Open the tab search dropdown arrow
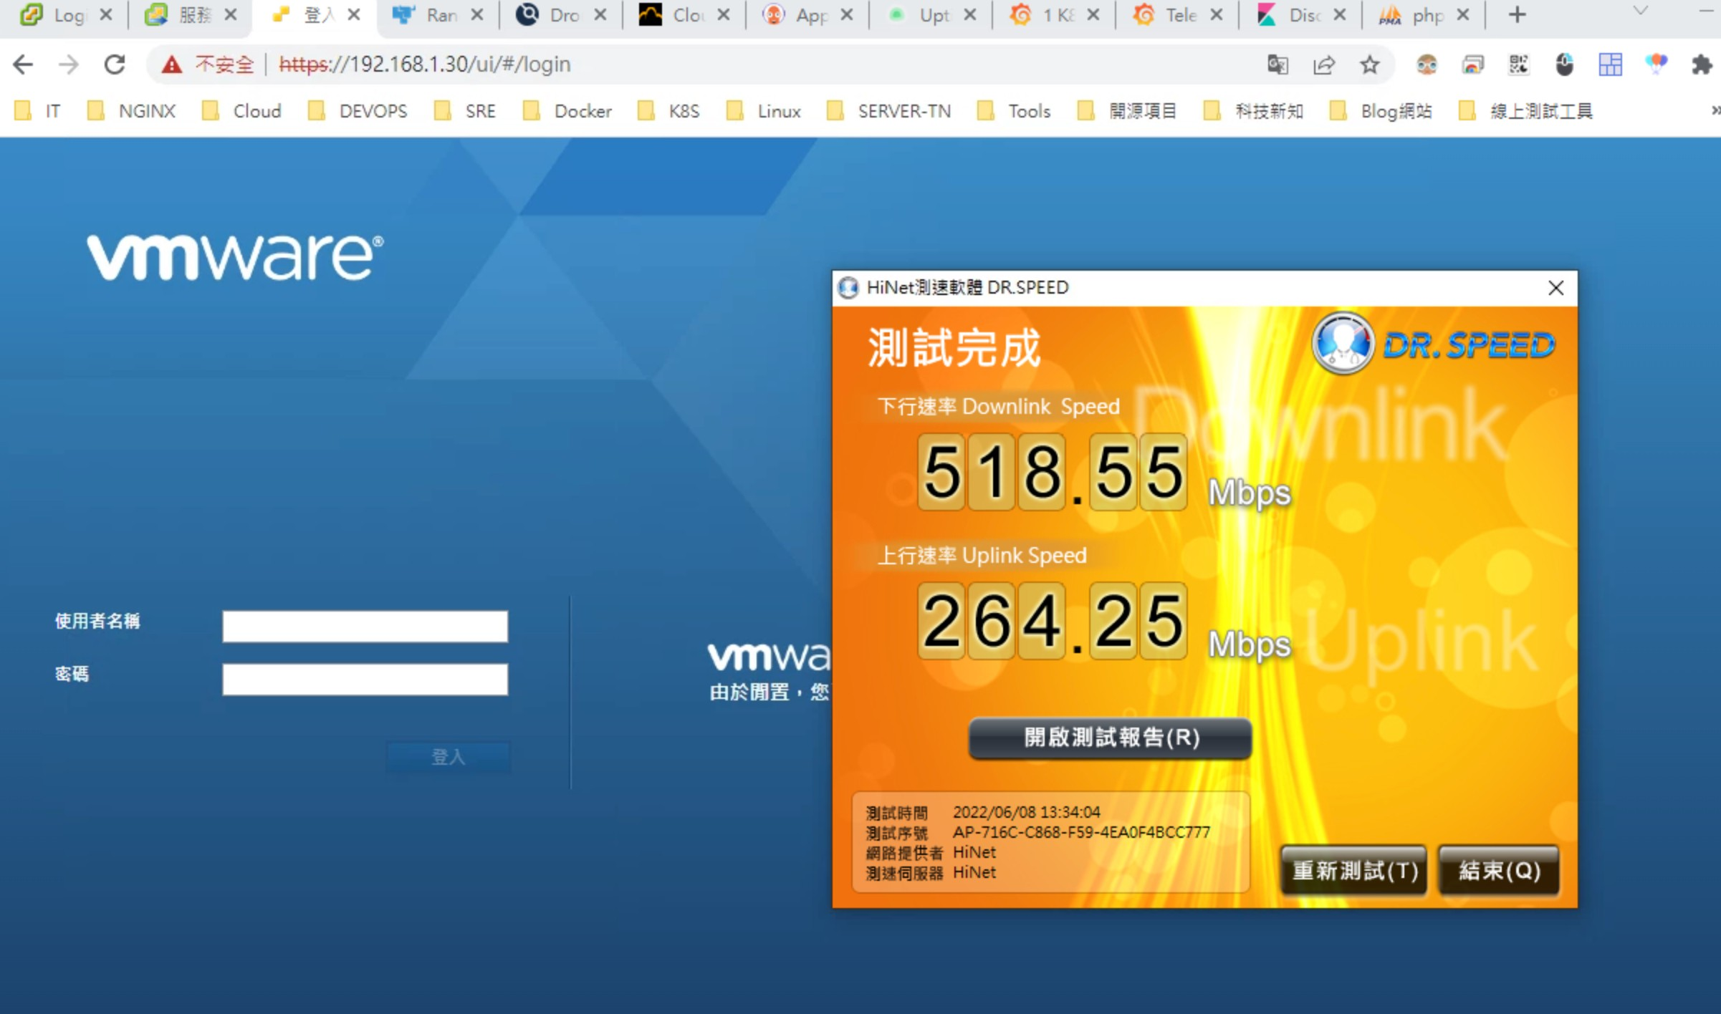The image size is (1721, 1014). click(1640, 11)
